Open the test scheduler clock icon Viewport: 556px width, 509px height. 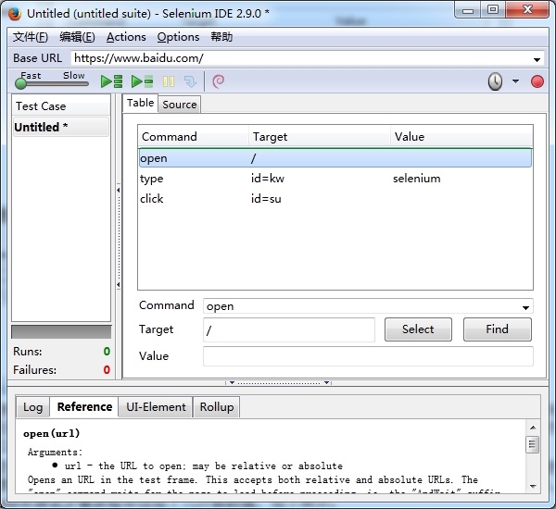[x=495, y=81]
